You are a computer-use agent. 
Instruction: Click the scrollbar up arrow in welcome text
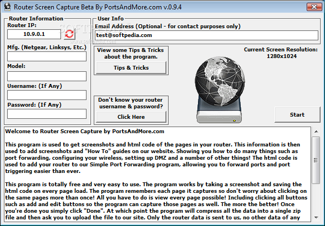coord(316,132)
